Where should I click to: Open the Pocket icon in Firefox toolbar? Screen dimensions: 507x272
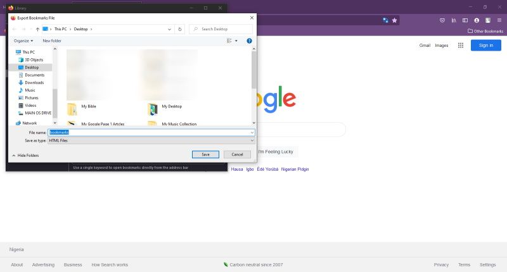(x=442, y=20)
